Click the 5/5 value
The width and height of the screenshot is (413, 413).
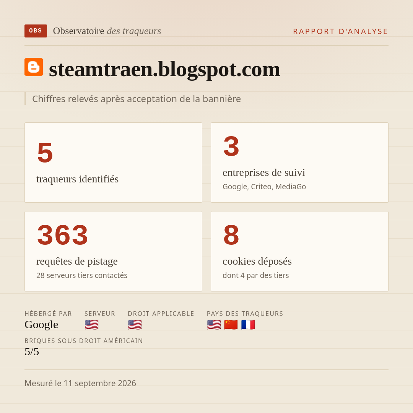[x=32, y=352]
